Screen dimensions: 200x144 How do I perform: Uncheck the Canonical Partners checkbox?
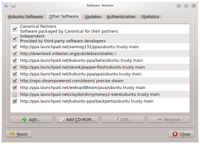pos(15,29)
